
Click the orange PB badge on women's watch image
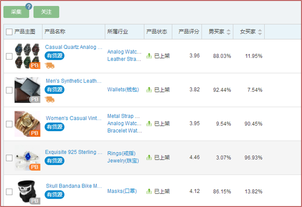click(x=35, y=133)
